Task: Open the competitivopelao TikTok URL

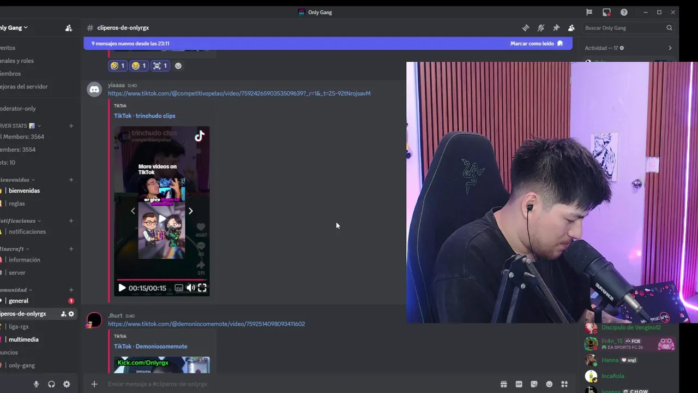Action: pyautogui.click(x=239, y=93)
